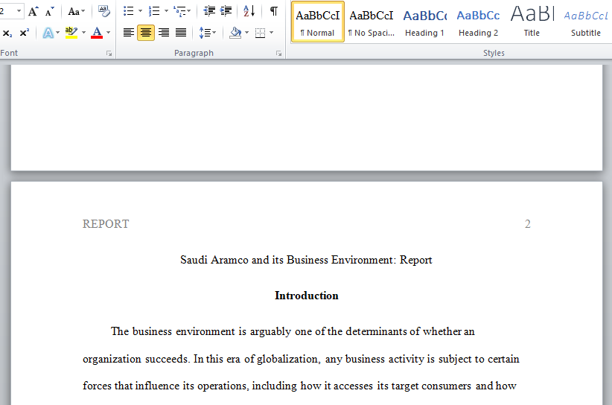Expand the Bullets dropdown arrow
The image size is (612, 405).
140,11
